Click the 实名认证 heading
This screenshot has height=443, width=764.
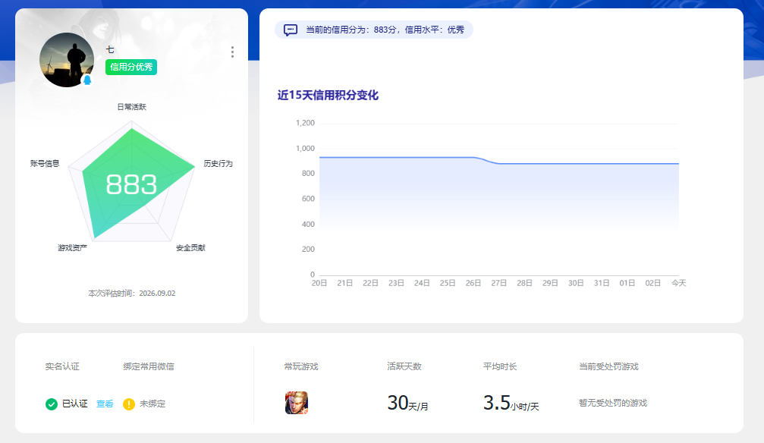coord(62,366)
